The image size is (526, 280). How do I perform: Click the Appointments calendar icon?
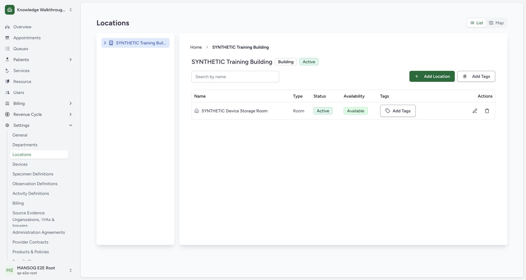click(7, 38)
